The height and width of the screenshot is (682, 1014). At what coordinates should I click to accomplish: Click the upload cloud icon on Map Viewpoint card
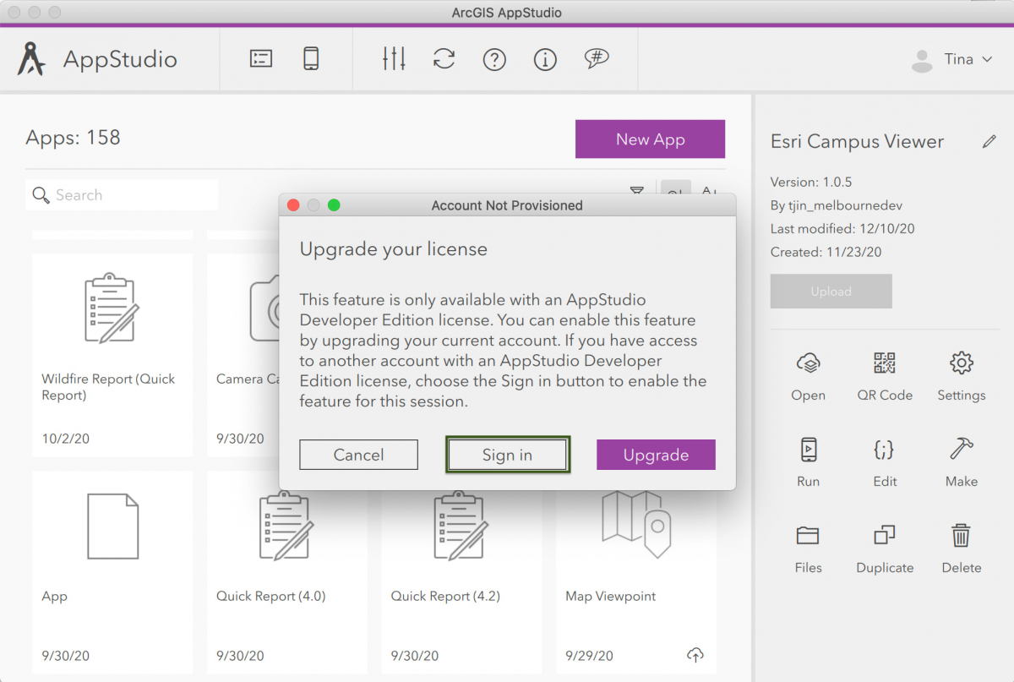point(695,655)
